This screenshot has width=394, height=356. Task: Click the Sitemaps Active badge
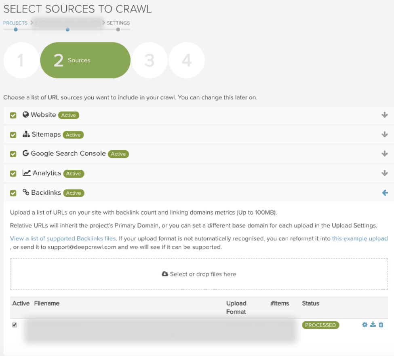73,135
